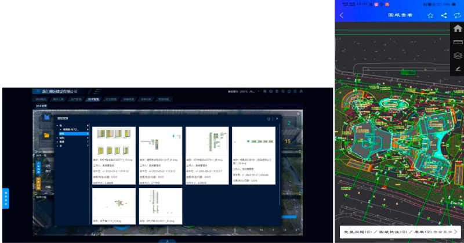
Task: Open the JD8#楼 drawing thumbnail
Action: 207,142
